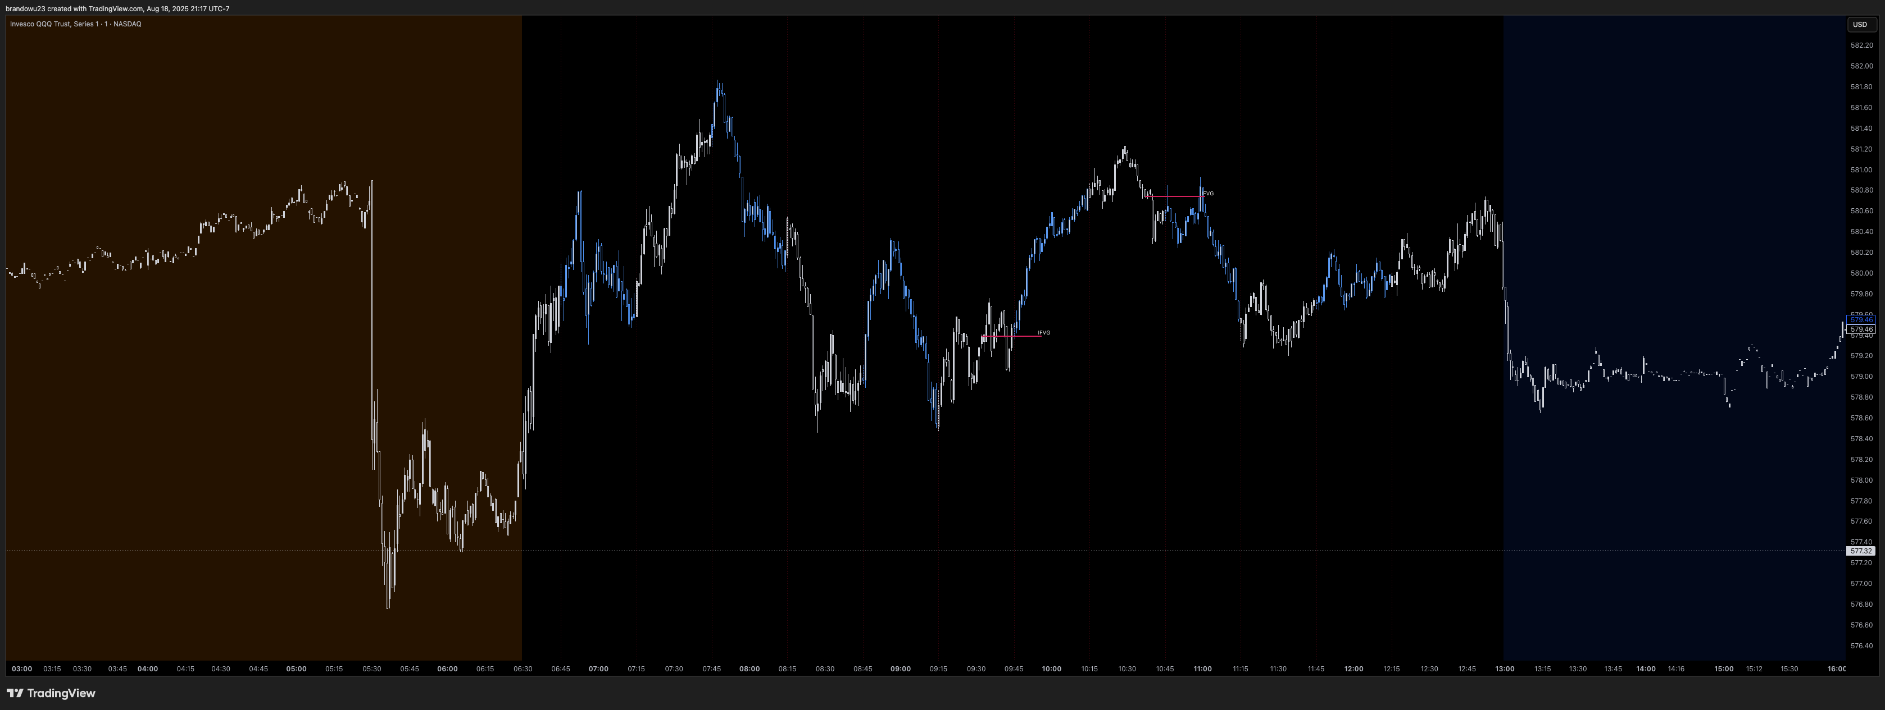Click the 14:00 time axis label

click(x=1646, y=669)
